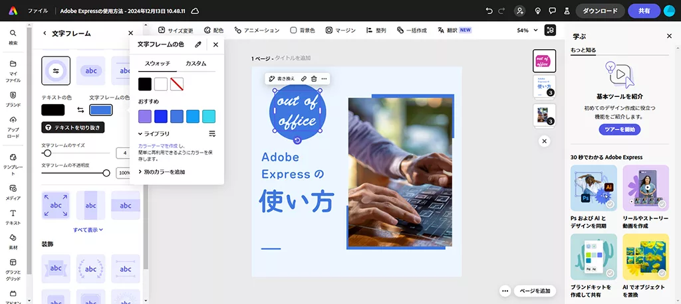Open the 整列 align option
This screenshot has width=681, height=304.
point(376,31)
